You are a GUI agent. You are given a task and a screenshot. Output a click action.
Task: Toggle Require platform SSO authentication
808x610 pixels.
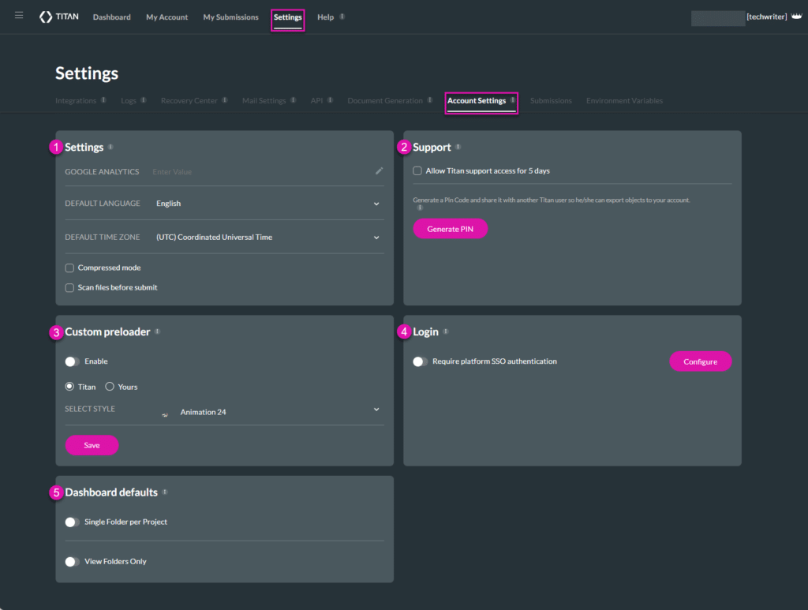tap(419, 361)
